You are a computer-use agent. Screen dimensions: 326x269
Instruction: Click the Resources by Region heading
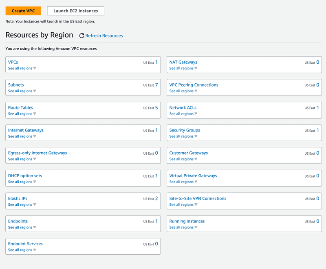39,35
